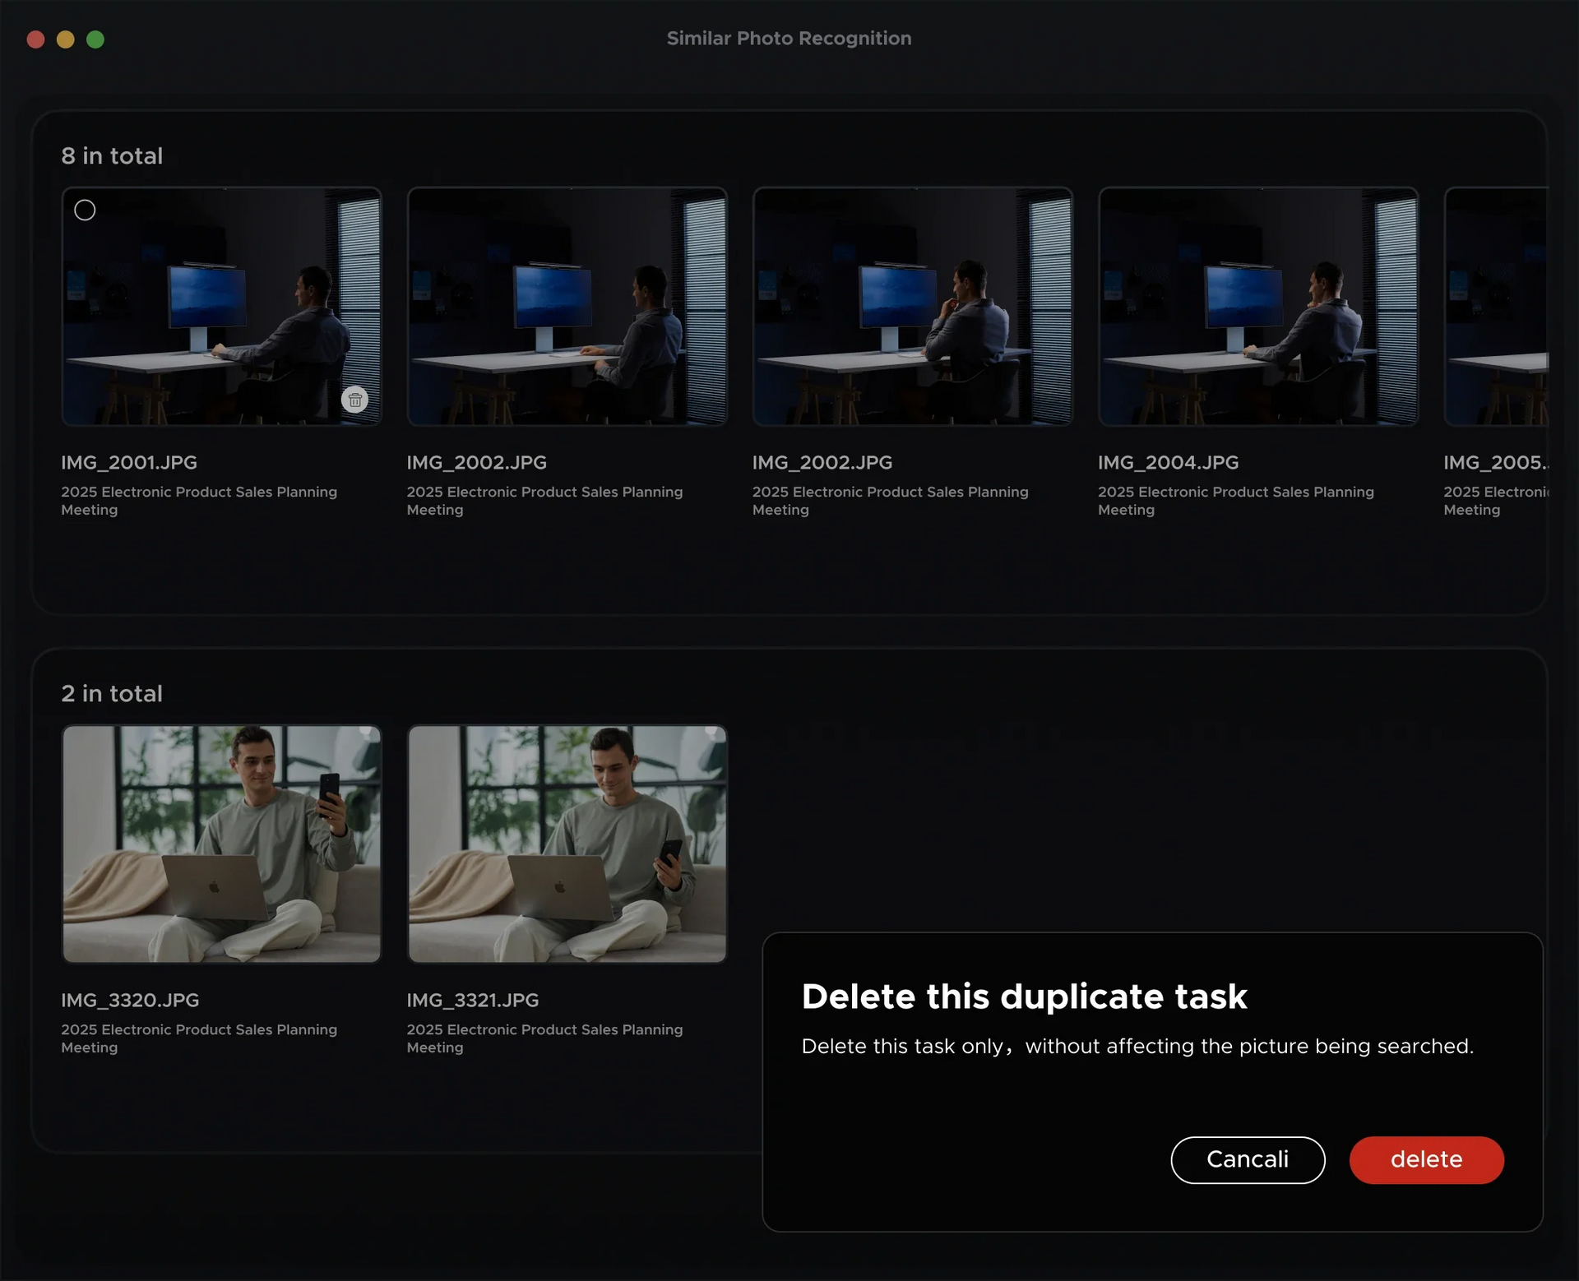The height and width of the screenshot is (1281, 1579).
Task: Click the second photo in the 8-photo group
Action: 567,306
